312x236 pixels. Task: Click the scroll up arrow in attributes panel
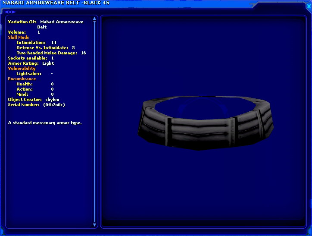point(95,20)
